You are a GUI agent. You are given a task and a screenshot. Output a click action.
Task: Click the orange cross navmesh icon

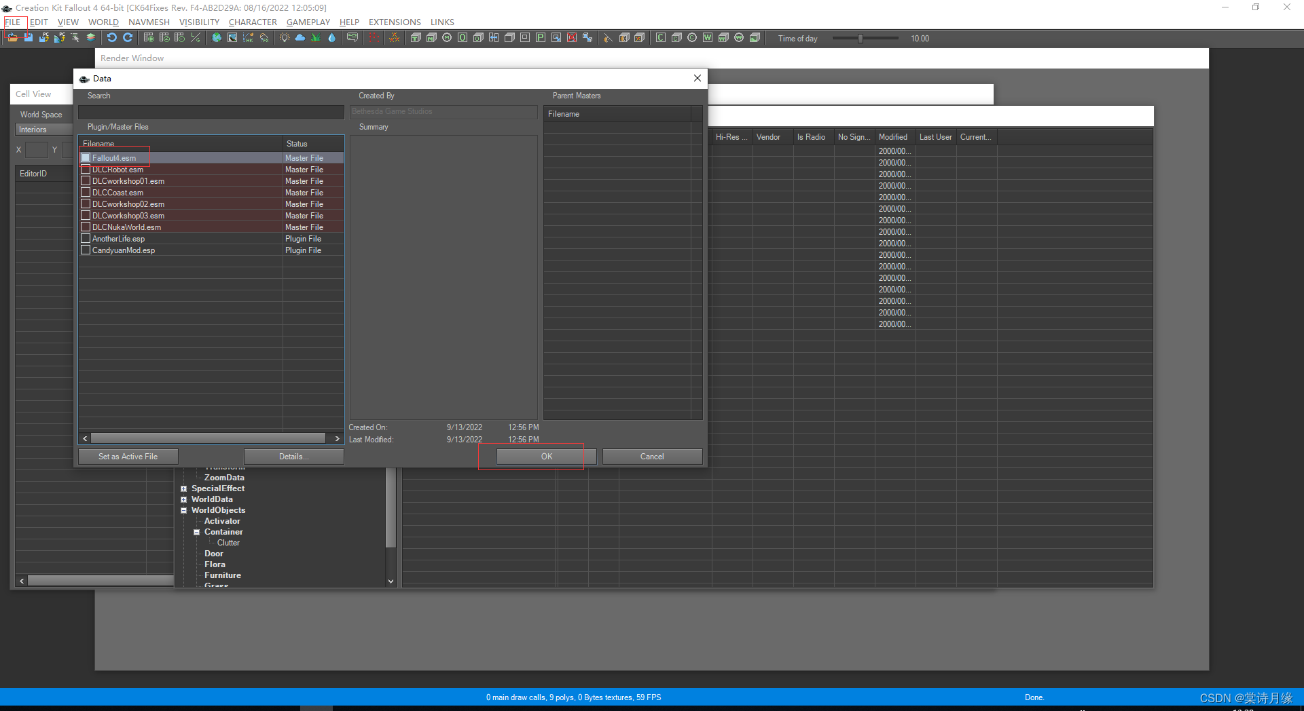pos(395,38)
